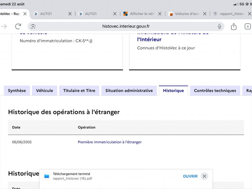Tap OUVRIR to open downloaded PDF

tap(190, 176)
